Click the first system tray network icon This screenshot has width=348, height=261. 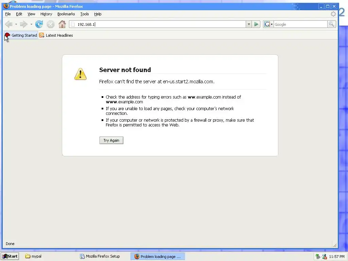tap(318, 257)
